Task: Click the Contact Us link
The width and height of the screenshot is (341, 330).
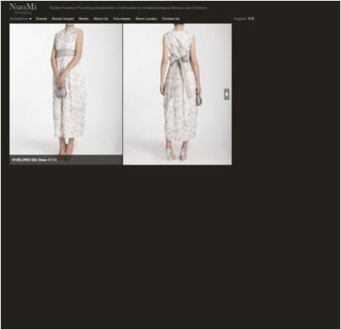Action: pyautogui.click(x=171, y=19)
